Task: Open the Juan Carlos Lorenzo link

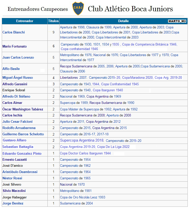Action: (18, 57)
